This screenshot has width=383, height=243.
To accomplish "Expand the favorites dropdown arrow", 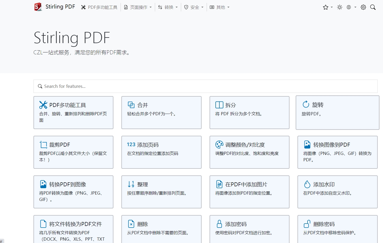I will point(332,7).
